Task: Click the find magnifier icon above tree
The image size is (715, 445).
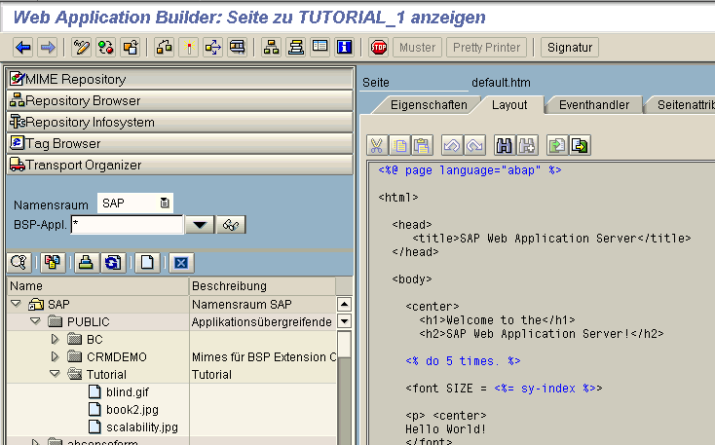Action: pyautogui.click(x=19, y=263)
